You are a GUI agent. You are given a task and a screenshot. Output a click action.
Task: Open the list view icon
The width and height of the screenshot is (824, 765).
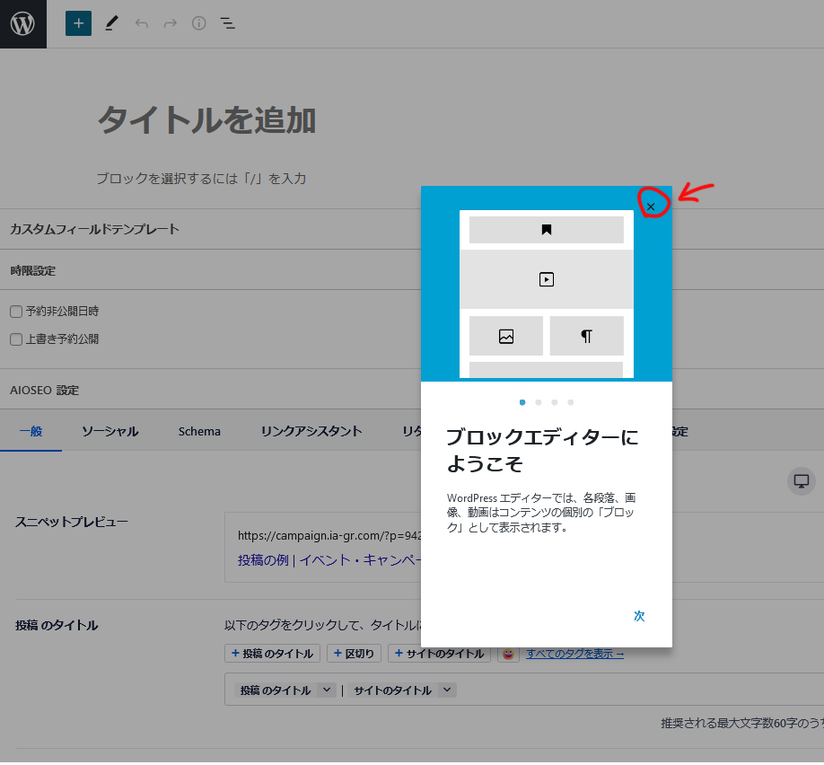pos(228,23)
